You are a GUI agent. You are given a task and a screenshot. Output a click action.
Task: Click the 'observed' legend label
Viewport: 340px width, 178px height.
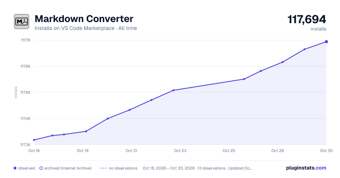(26, 168)
